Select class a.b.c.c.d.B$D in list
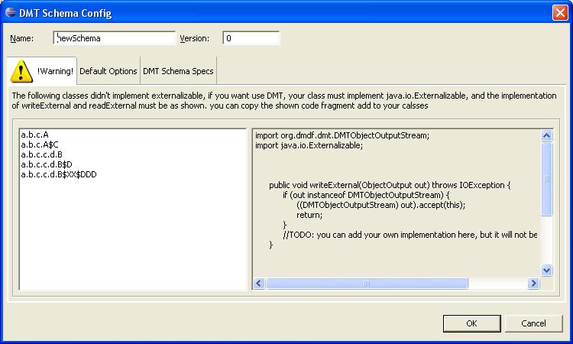Screen dimensions: 573x344 pyautogui.click(x=47, y=164)
